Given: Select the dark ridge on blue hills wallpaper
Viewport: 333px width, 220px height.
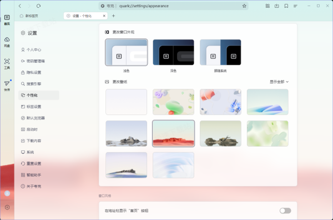Looking at the screenshot, I should pos(127,165).
